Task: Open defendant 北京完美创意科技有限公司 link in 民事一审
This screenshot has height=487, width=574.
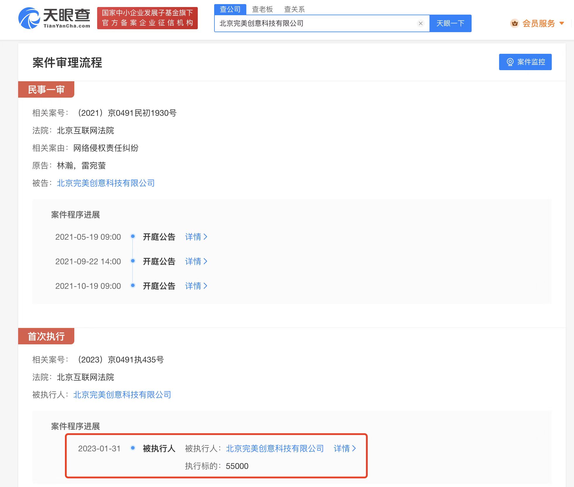Action: click(x=106, y=183)
